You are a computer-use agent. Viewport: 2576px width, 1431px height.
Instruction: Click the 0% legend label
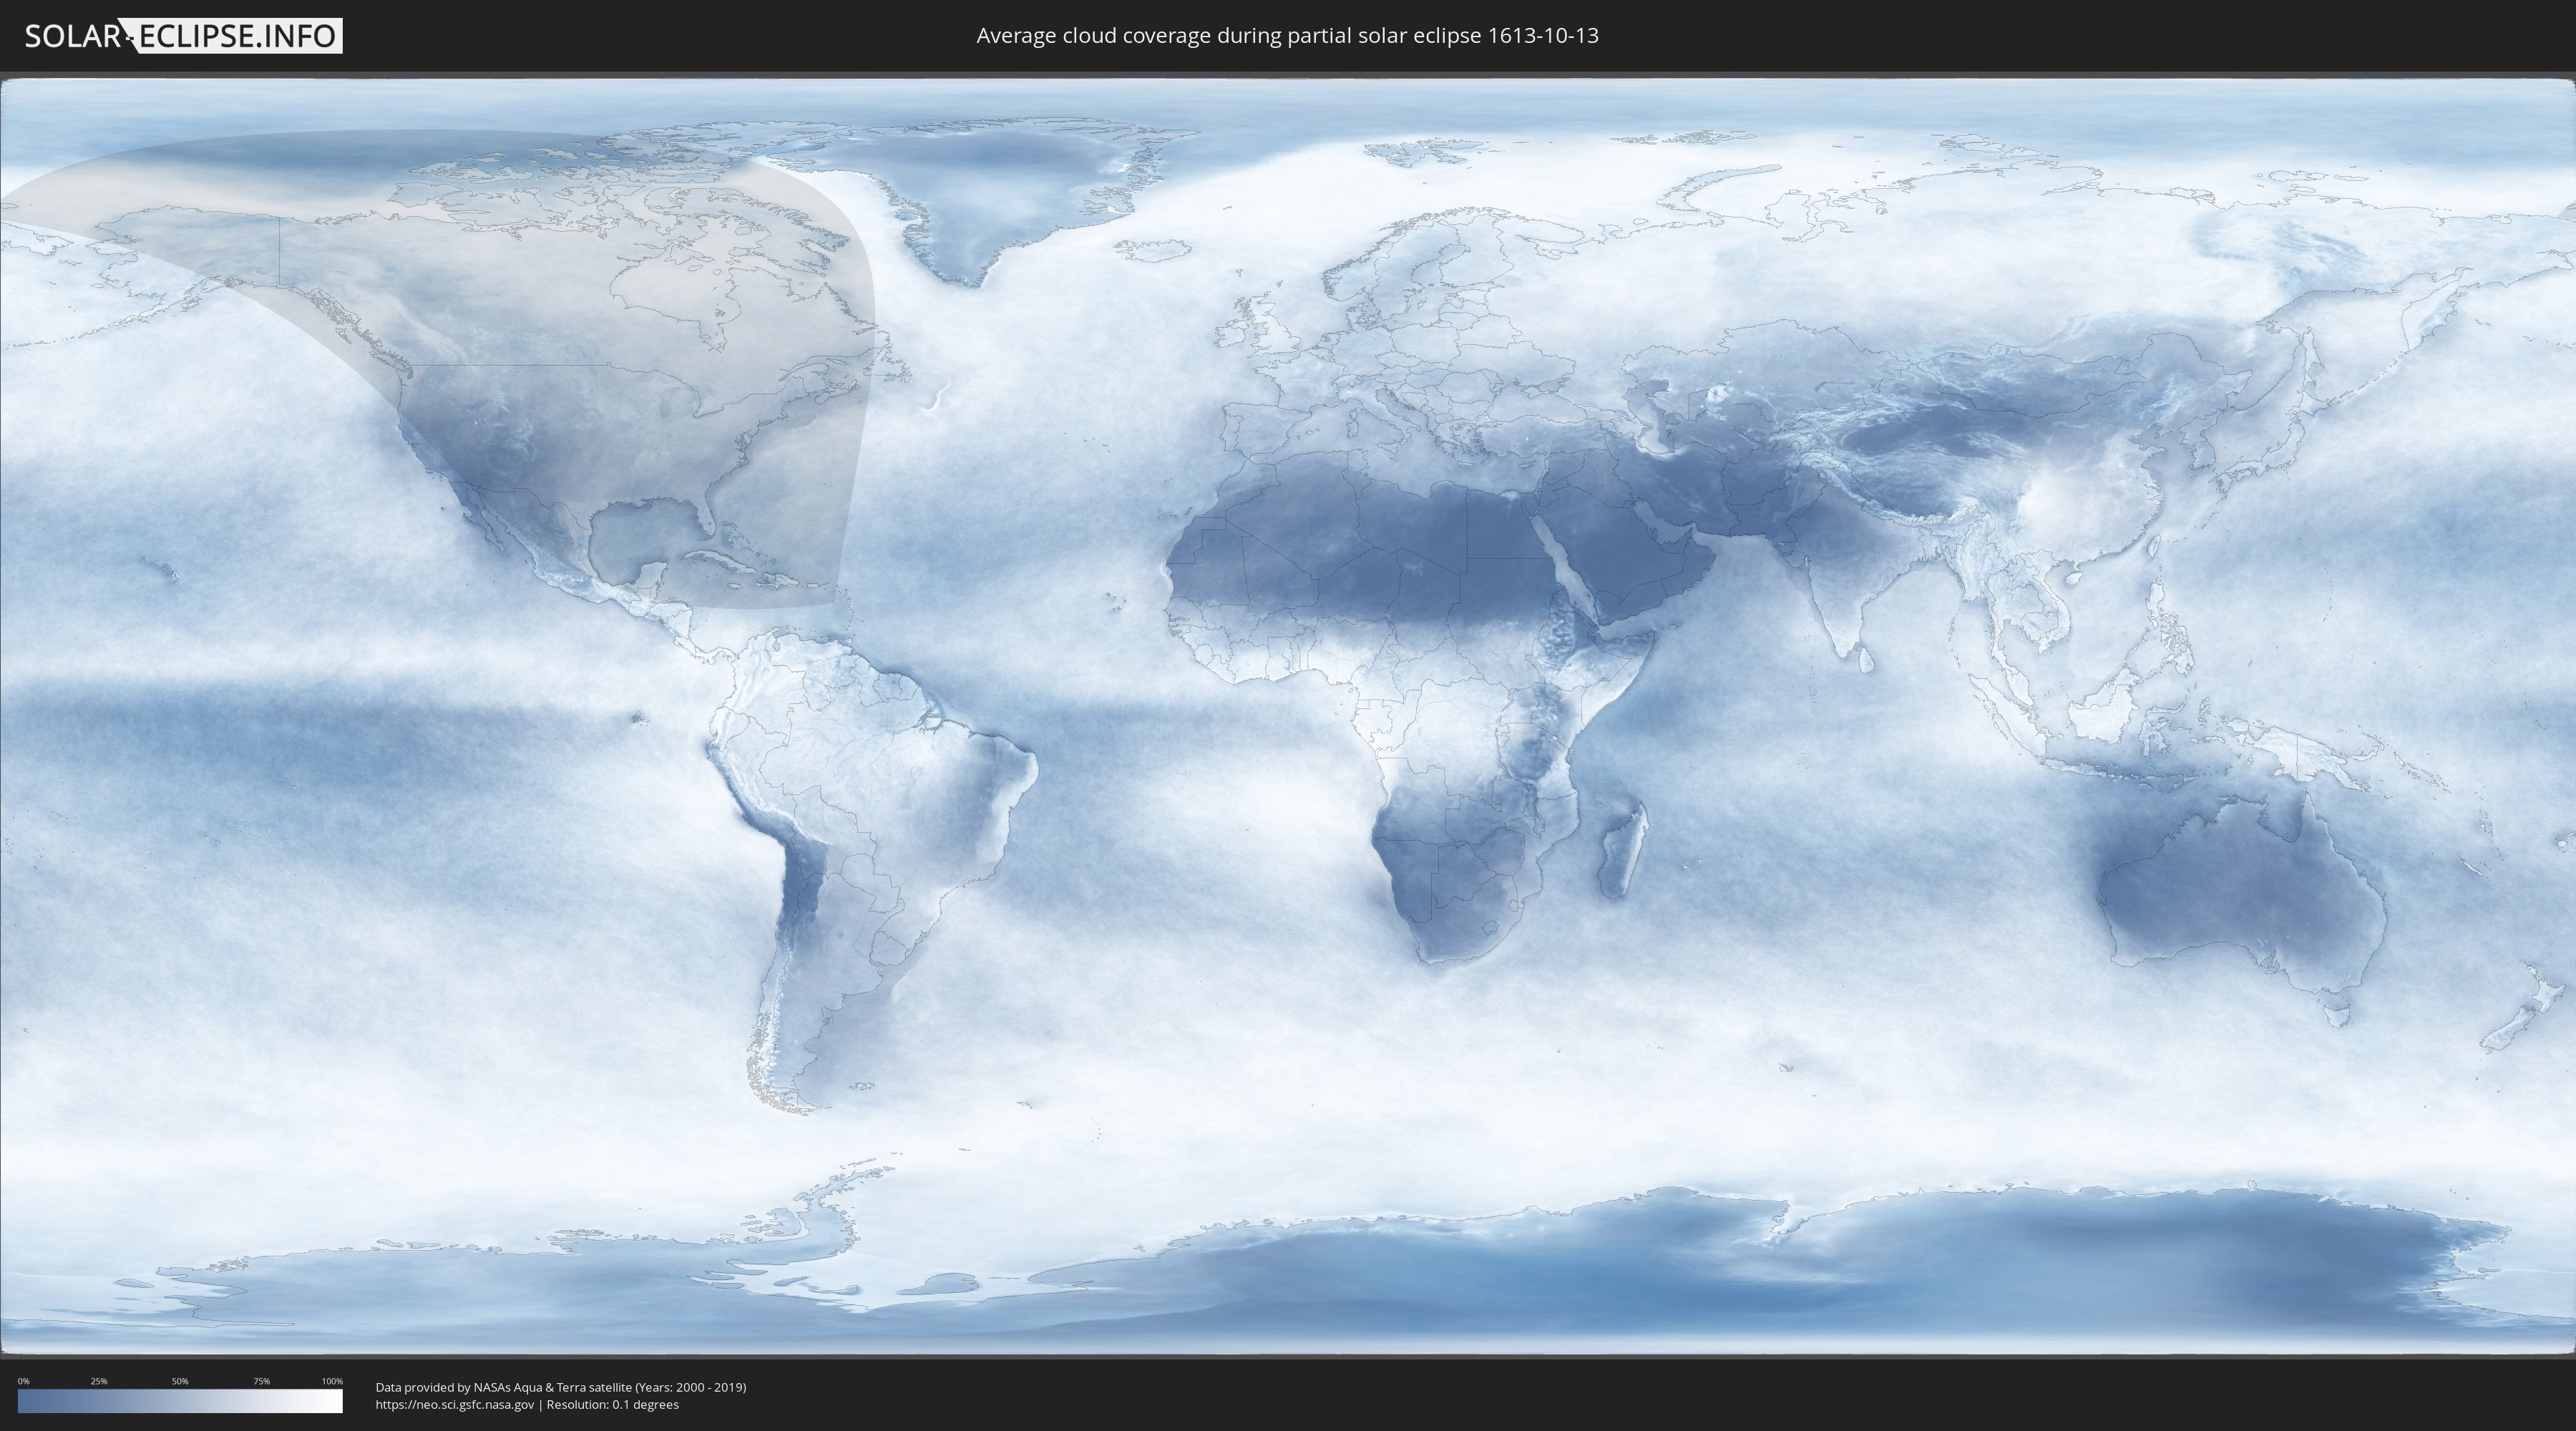click(23, 1381)
